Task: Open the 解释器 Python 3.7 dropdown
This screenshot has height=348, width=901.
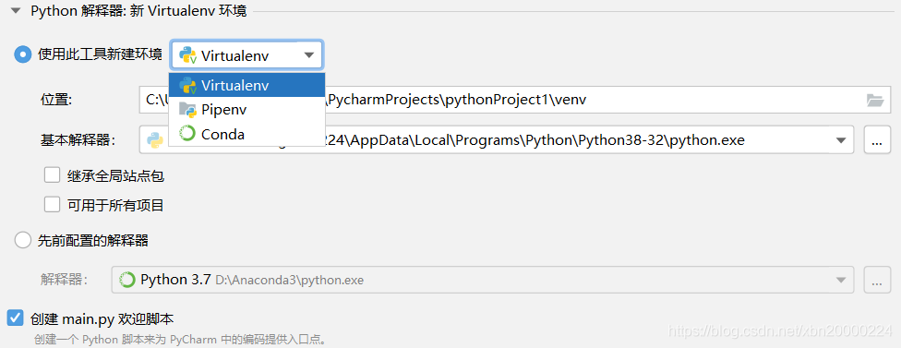Action: point(483,281)
